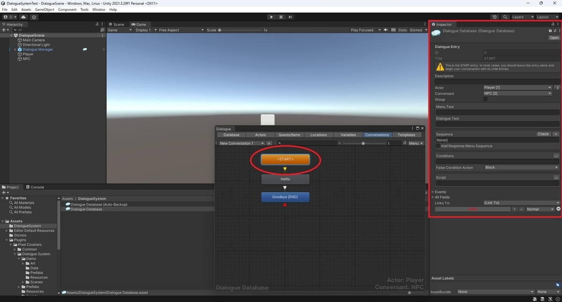Image resolution: width=562 pixels, height=302 pixels.
Task: Select the Goodbye [END] node
Action: click(x=285, y=197)
